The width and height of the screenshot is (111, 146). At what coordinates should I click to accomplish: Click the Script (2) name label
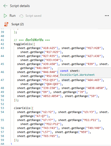point(17,24)
